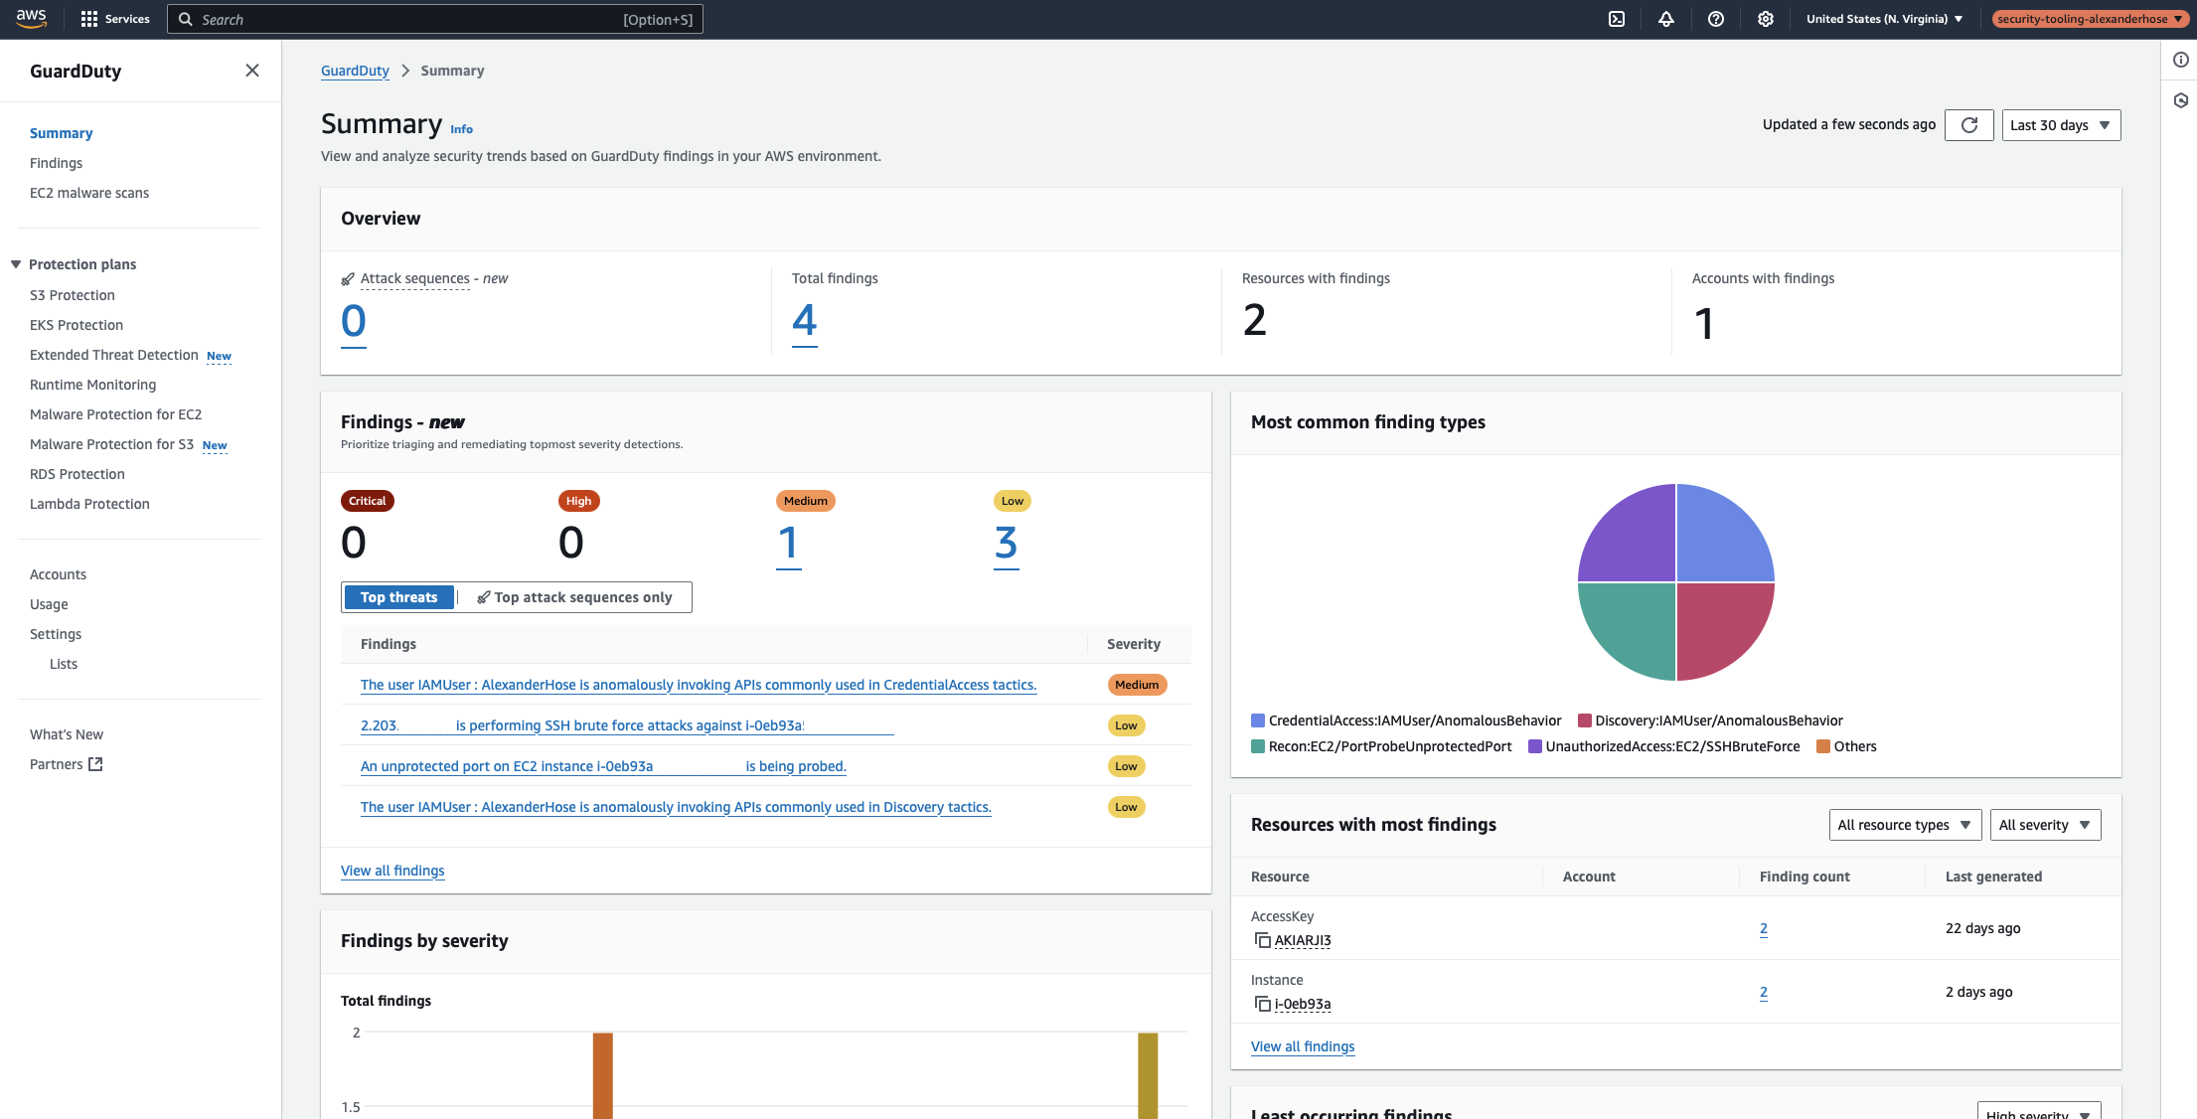
Task: Open Accounts in the sidebar
Action: click(58, 574)
